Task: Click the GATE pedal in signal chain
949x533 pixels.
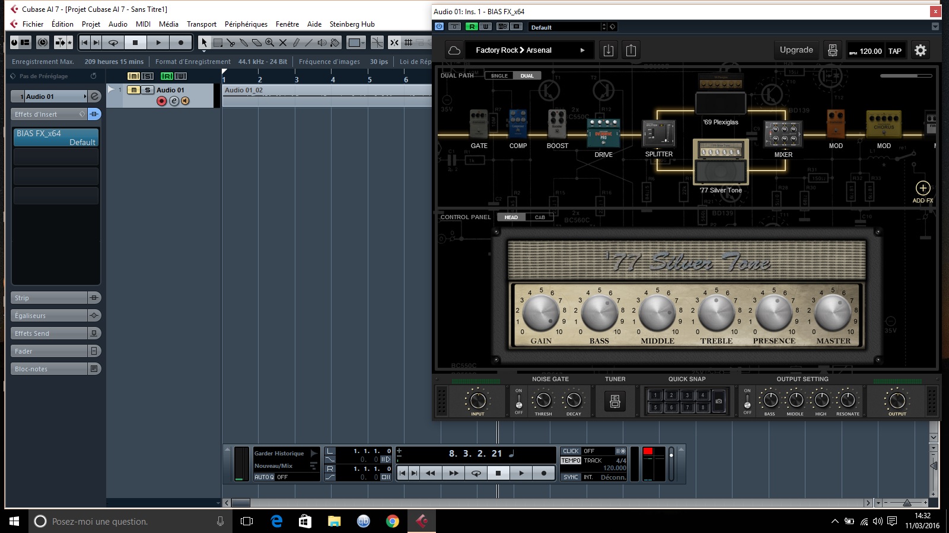Action: [x=479, y=124]
